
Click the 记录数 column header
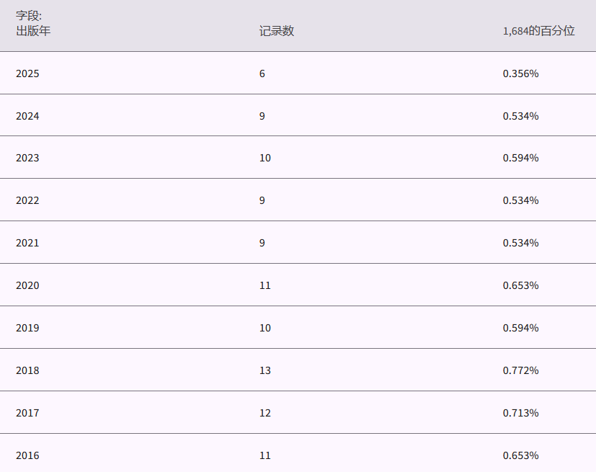click(x=277, y=31)
